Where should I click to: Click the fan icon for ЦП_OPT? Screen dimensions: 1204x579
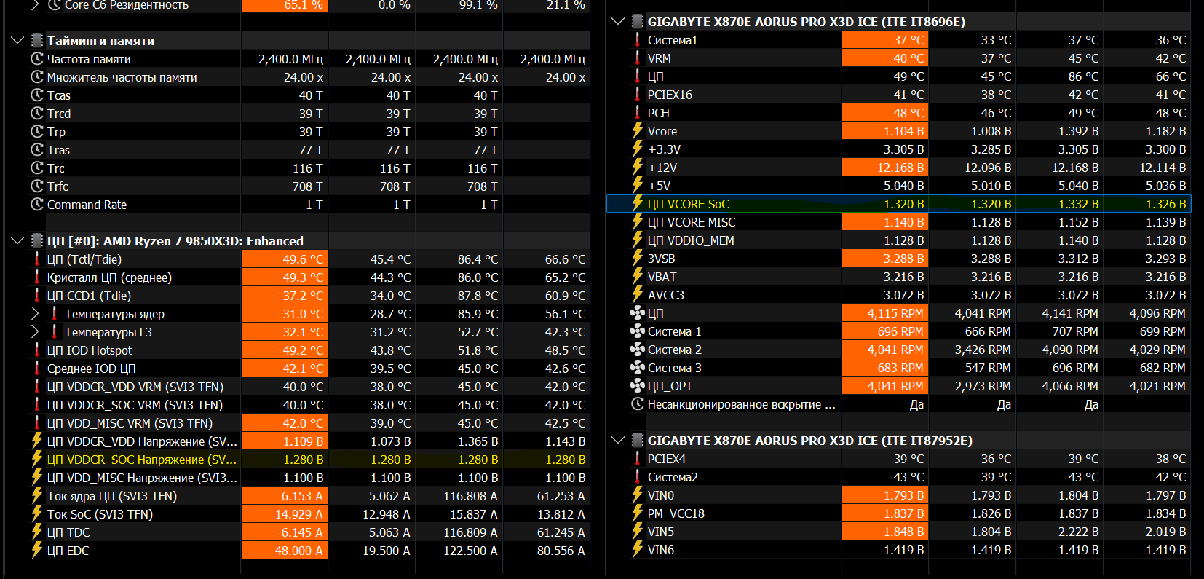pyautogui.click(x=638, y=386)
